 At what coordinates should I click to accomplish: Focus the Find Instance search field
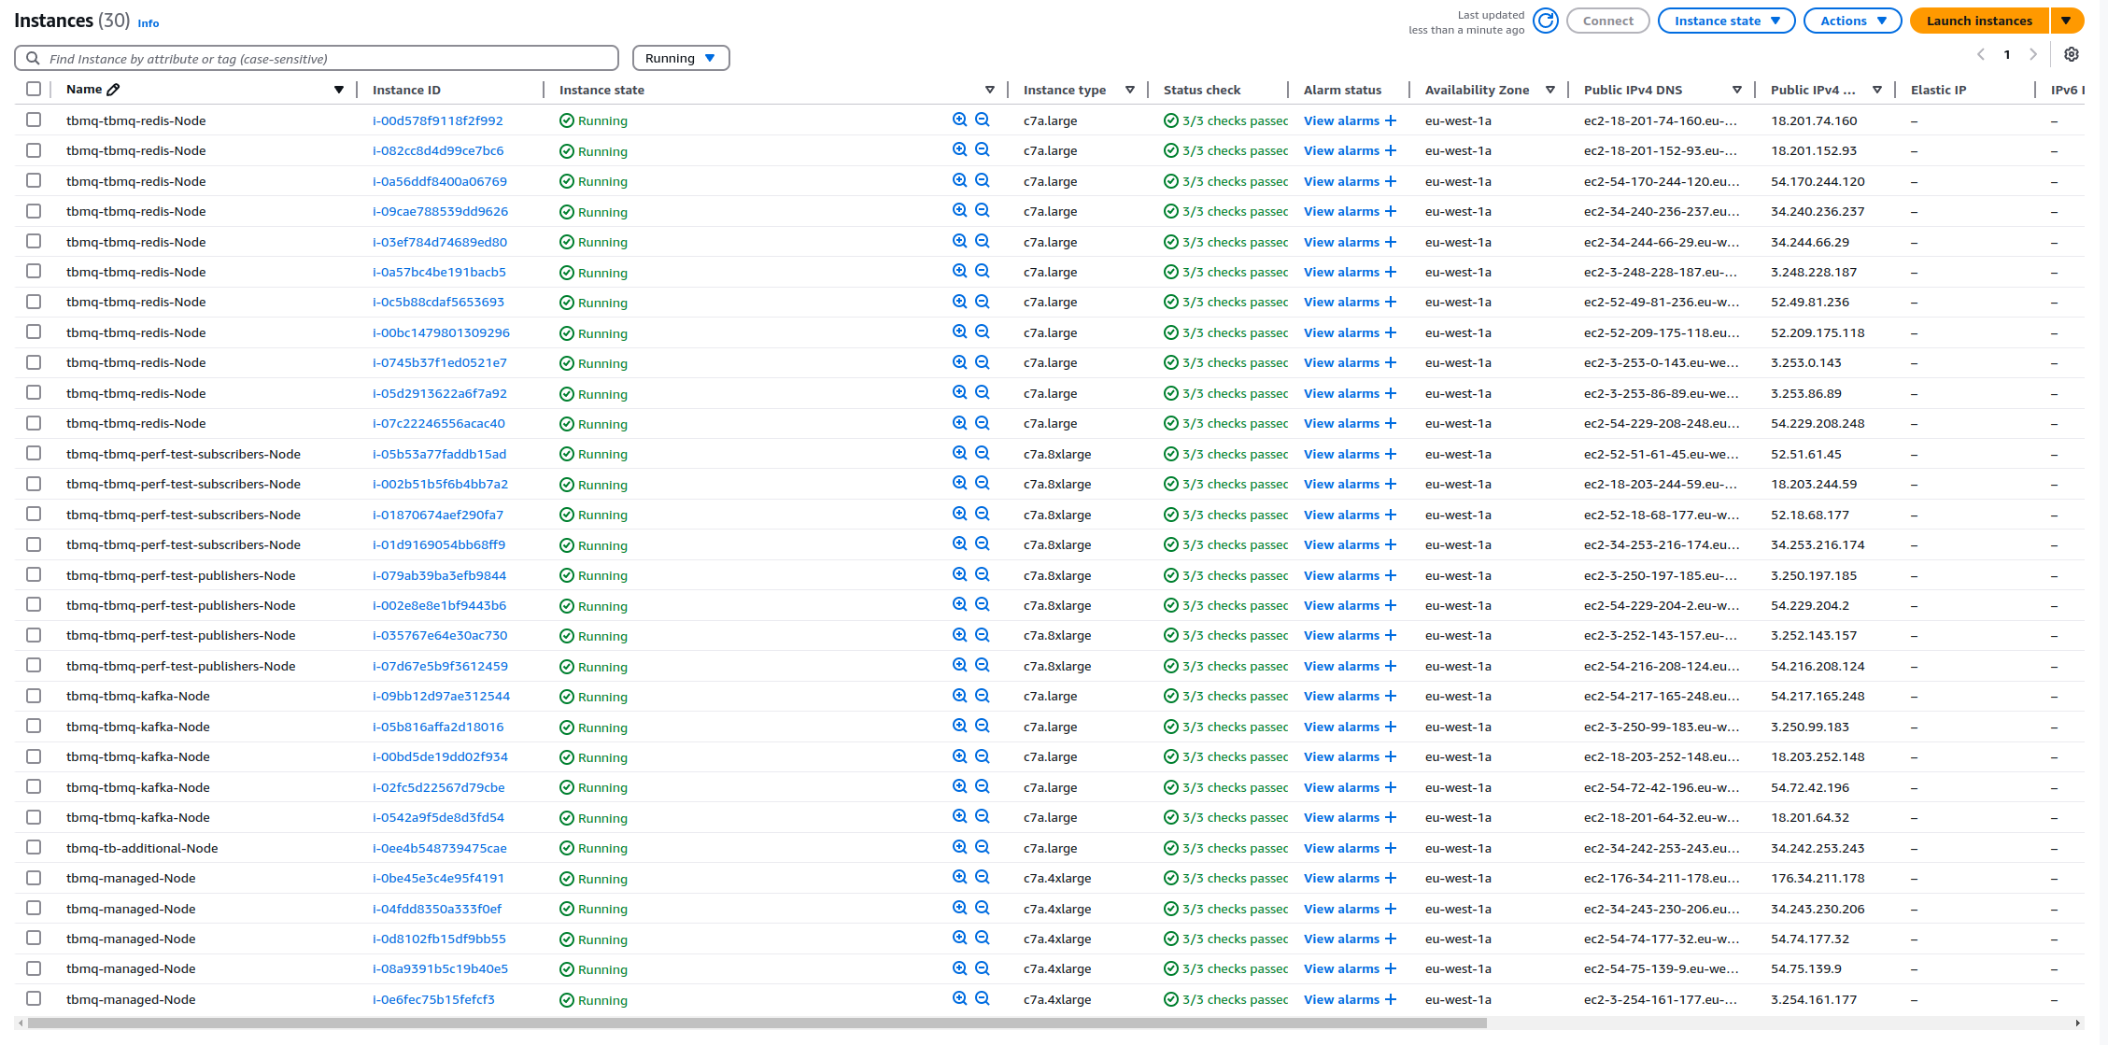click(x=327, y=58)
